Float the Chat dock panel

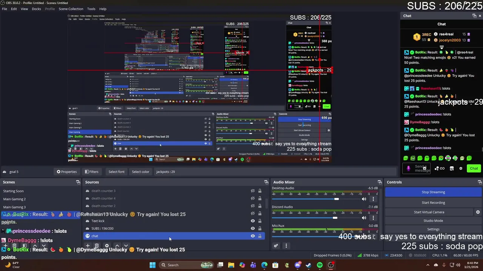[x=474, y=16]
